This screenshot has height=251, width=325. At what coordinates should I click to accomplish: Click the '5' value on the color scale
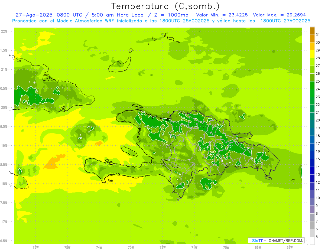(x=317, y=237)
